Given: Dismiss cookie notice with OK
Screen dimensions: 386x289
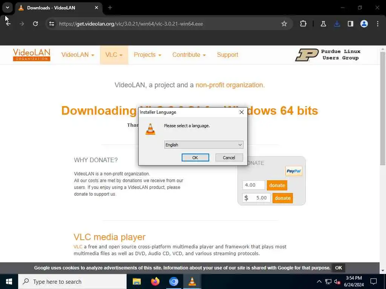Looking at the screenshot, I should pyautogui.click(x=339, y=268).
